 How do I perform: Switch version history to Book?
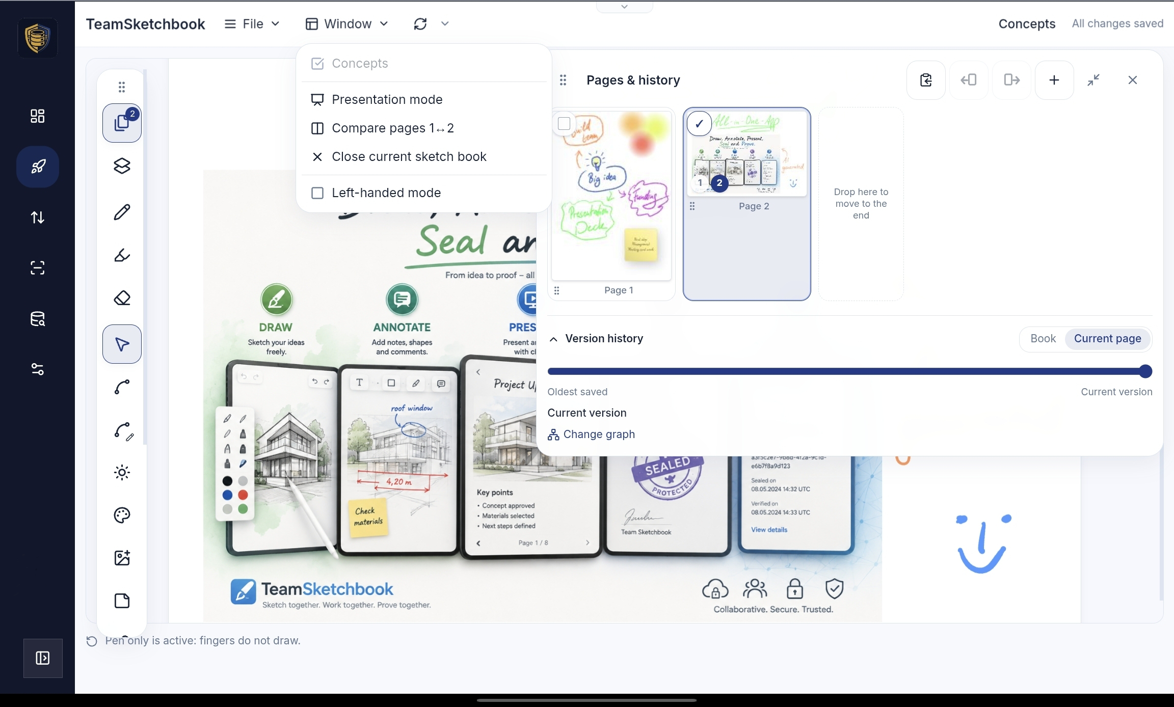click(x=1043, y=339)
